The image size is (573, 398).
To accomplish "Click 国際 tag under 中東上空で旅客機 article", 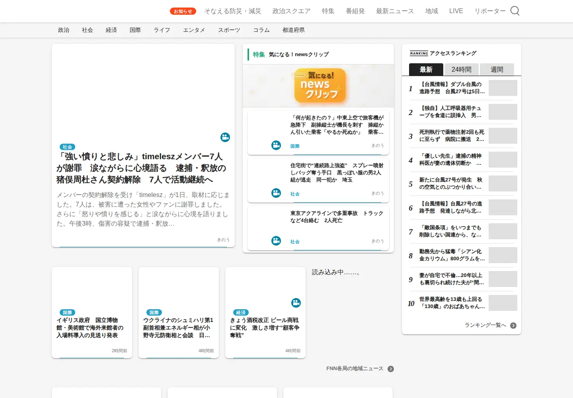I will 295,146.
